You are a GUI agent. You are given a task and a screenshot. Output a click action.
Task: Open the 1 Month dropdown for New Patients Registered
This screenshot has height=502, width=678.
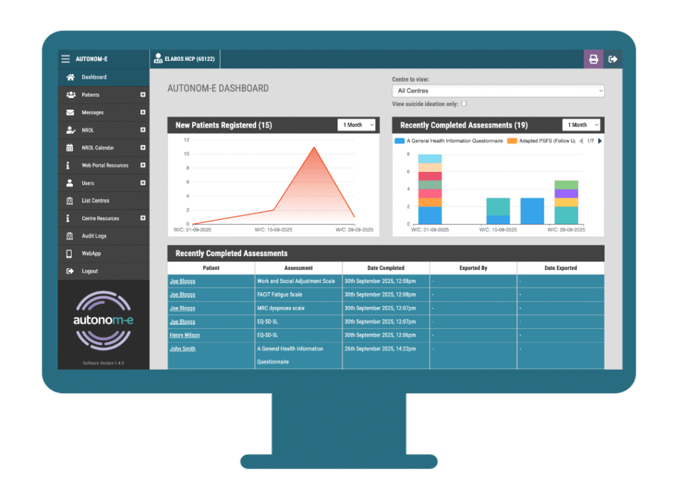click(x=356, y=124)
